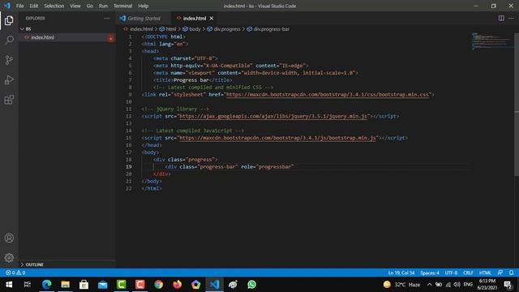Open the View menu
Image resolution: width=519 pixels, height=292 pixels.
(75, 6)
